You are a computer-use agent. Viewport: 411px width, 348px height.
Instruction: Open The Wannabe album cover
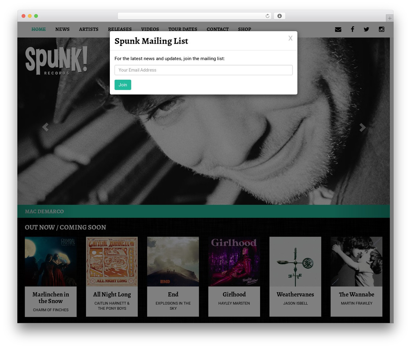pyautogui.click(x=356, y=262)
